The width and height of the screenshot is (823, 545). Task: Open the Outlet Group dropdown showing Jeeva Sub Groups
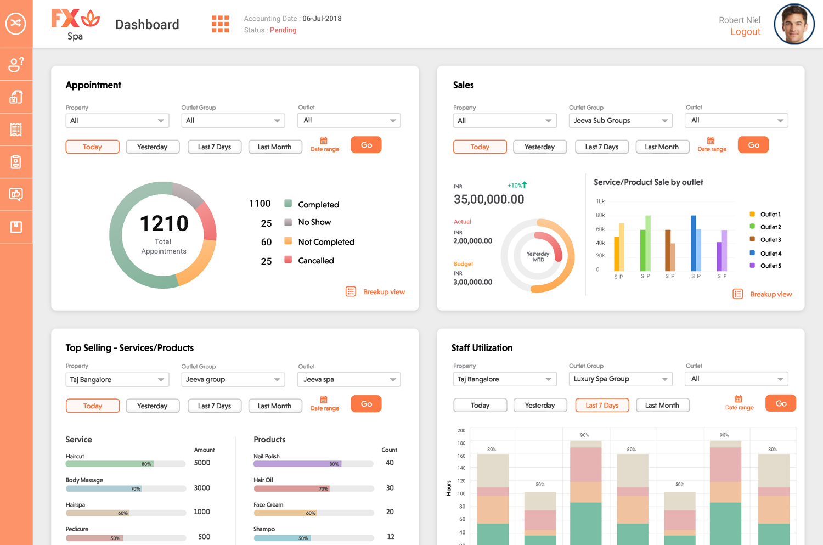[620, 120]
